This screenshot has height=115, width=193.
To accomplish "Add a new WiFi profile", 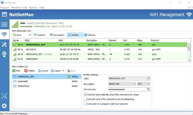I will point(16,71).
